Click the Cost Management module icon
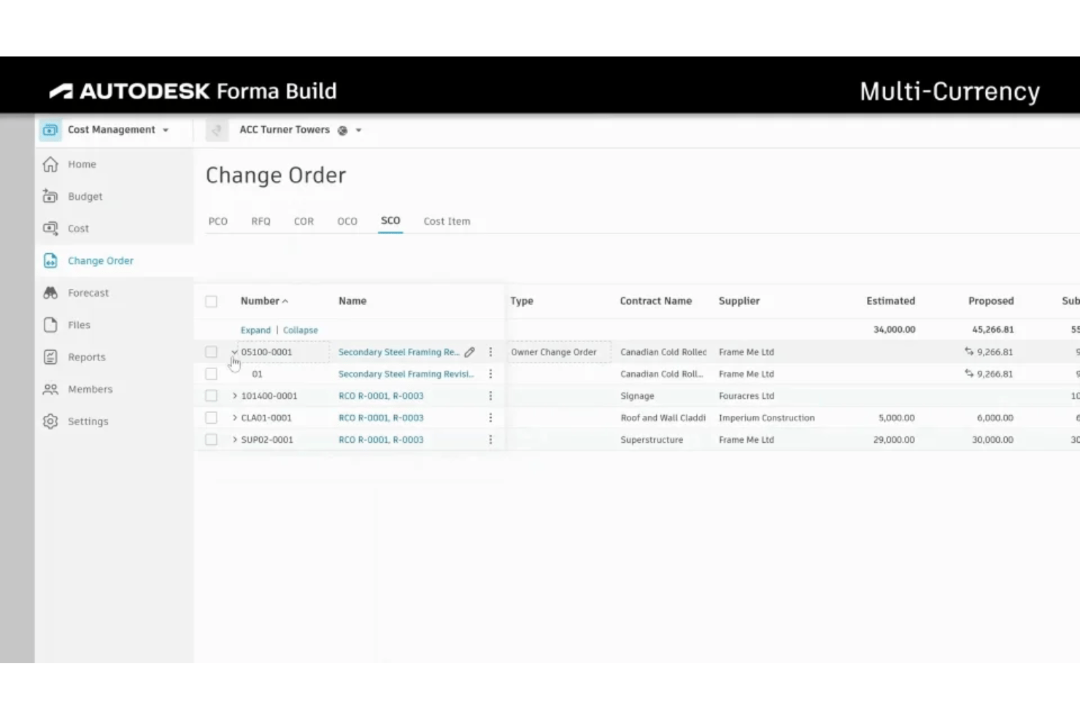1080x720 pixels. tap(50, 130)
